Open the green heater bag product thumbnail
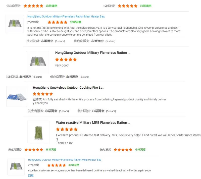201x179 pixels. pyautogui.click(x=38, y=132)
